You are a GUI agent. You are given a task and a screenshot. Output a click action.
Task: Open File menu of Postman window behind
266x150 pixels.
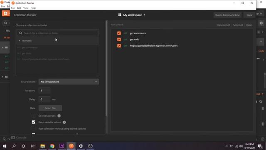3,6
